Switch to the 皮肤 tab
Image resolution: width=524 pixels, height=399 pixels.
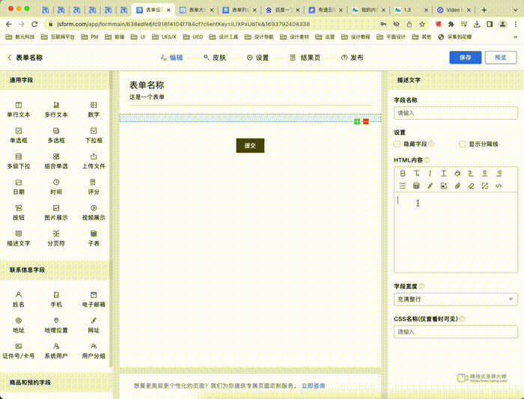(213, 58)
